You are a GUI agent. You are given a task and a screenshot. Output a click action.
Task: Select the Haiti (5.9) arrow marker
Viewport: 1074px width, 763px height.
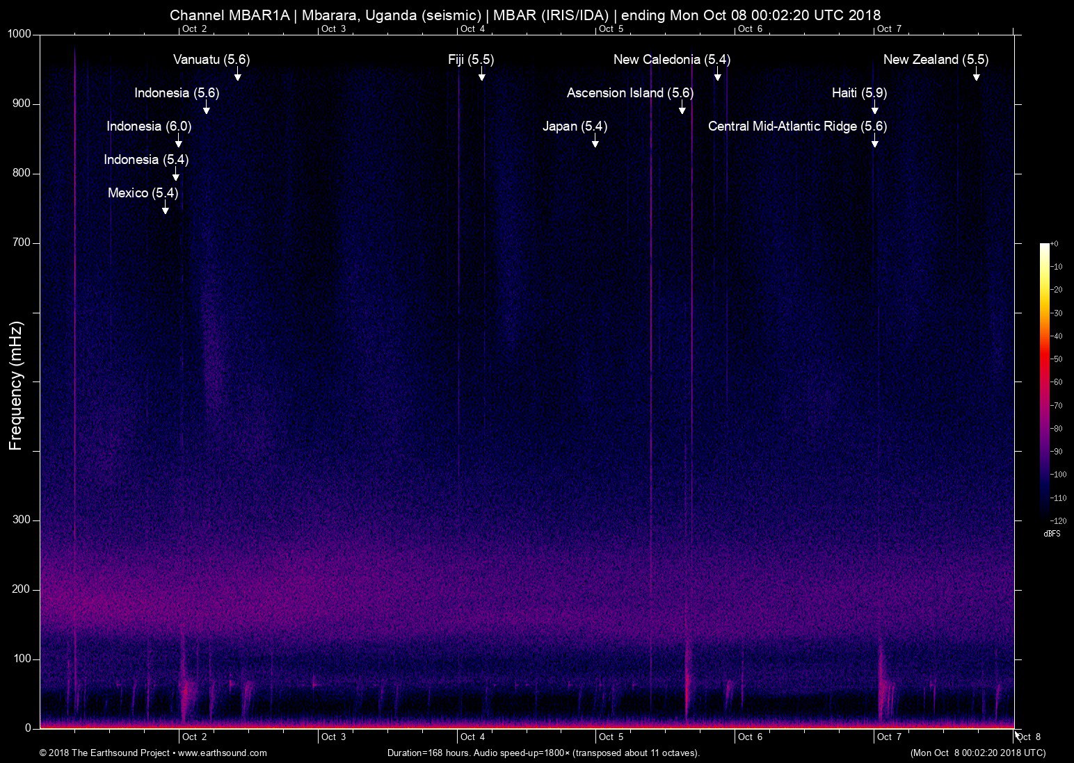click(874, 107)
